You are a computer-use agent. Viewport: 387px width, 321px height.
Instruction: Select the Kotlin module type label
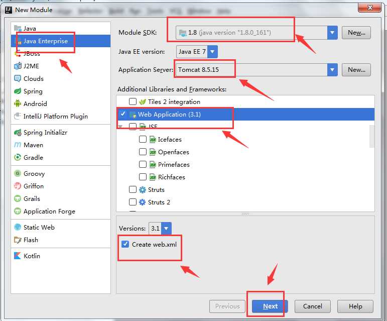tap(32, 256)
